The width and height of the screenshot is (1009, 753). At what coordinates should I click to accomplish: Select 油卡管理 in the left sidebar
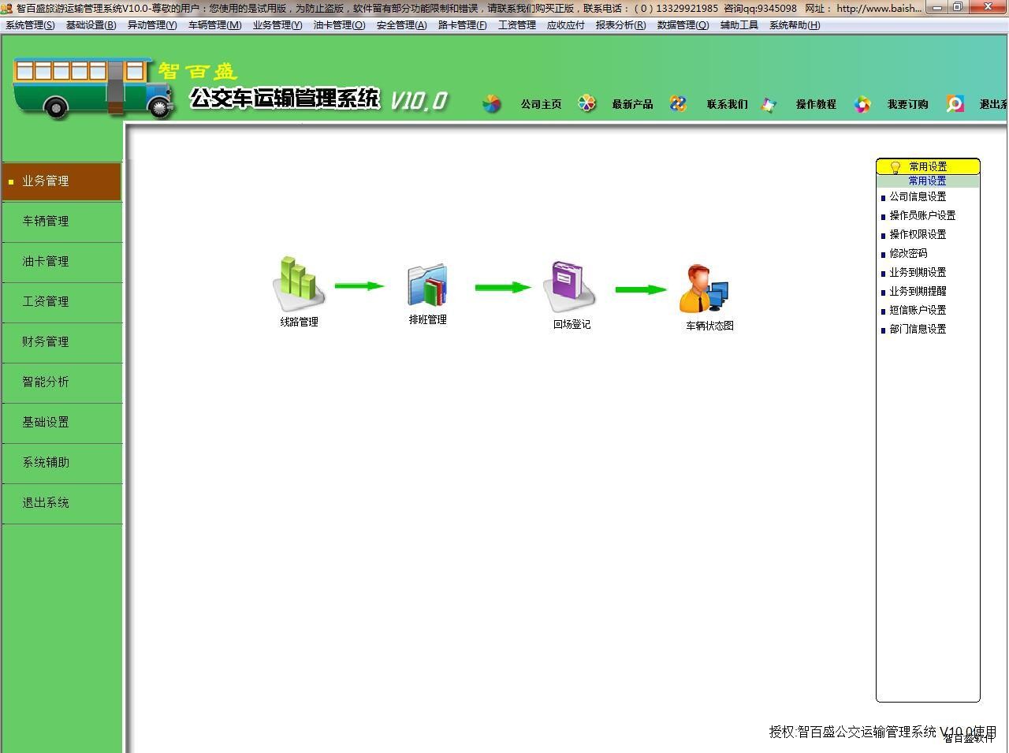tap(61, 262)
